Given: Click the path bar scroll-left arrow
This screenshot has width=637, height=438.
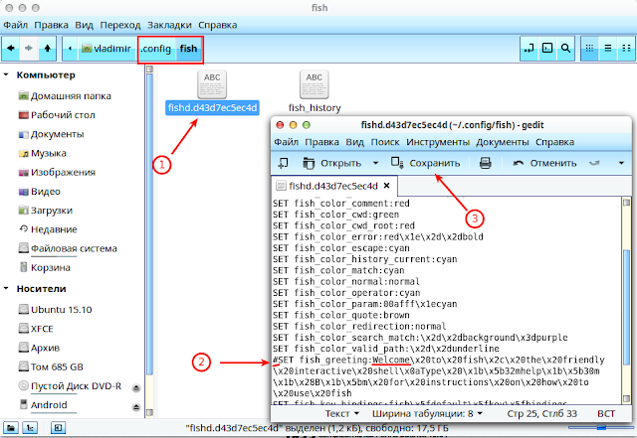Looking at the screenshot, I should tap(71, 49).
